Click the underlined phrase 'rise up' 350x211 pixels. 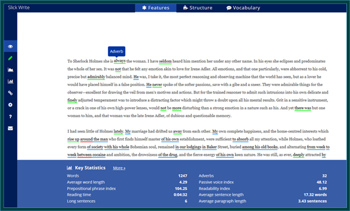[x=73, y=139]
